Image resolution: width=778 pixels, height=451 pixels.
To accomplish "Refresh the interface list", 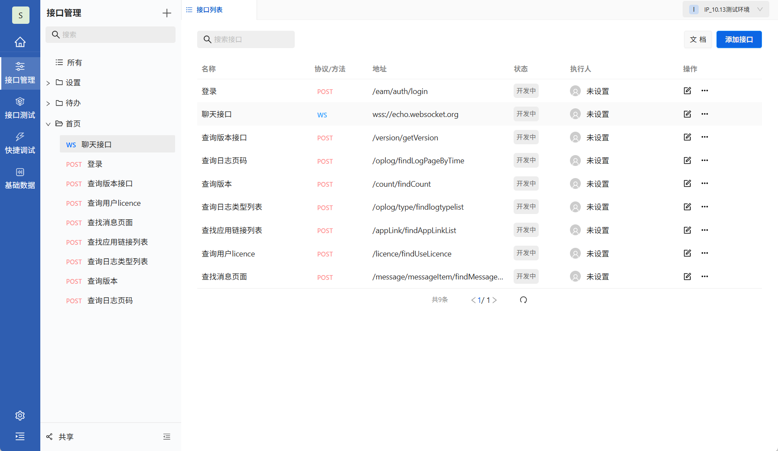I will (524, 300).
